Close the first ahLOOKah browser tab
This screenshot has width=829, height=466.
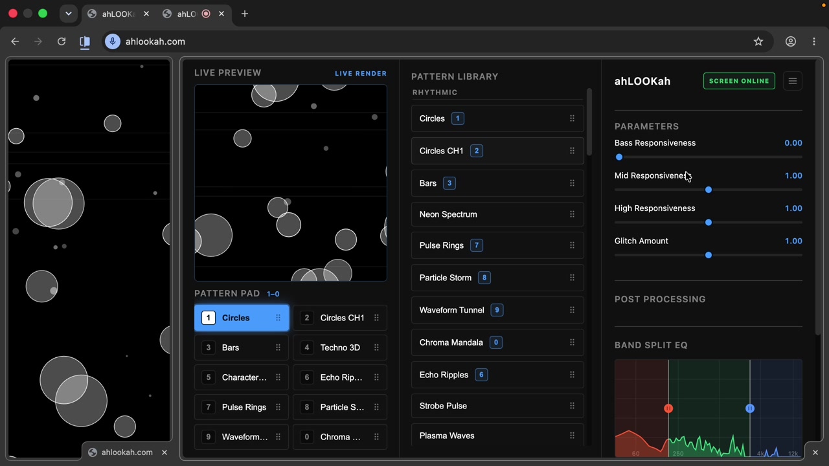tap(146, 14)
